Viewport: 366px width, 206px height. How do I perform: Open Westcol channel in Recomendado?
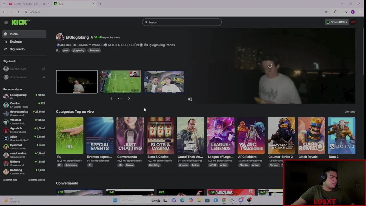[x=24, y=121]
